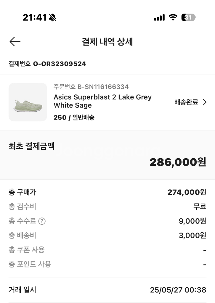Select the Asics Superblast 2 product name
The width and height of the screenshot is (215, 303).
click(x=102, y=101)
